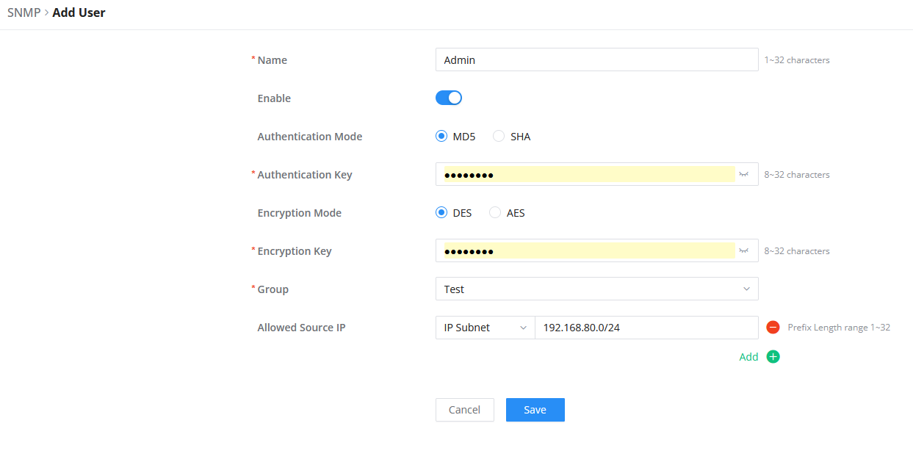The width and height of the screenshot is (913, 462).
Task: Focus the Name field containing Admin
Action: [596, 59]
